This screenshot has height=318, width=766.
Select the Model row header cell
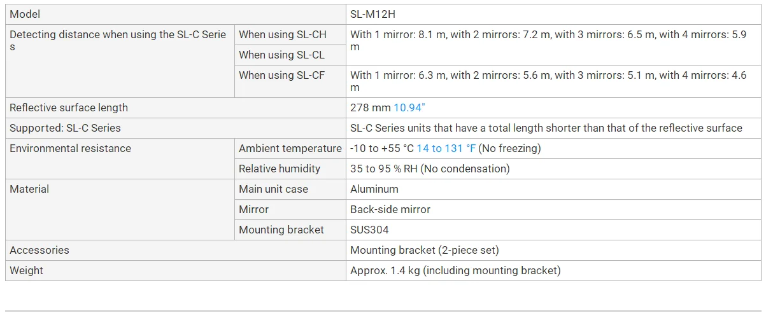(x=25, y=14)
